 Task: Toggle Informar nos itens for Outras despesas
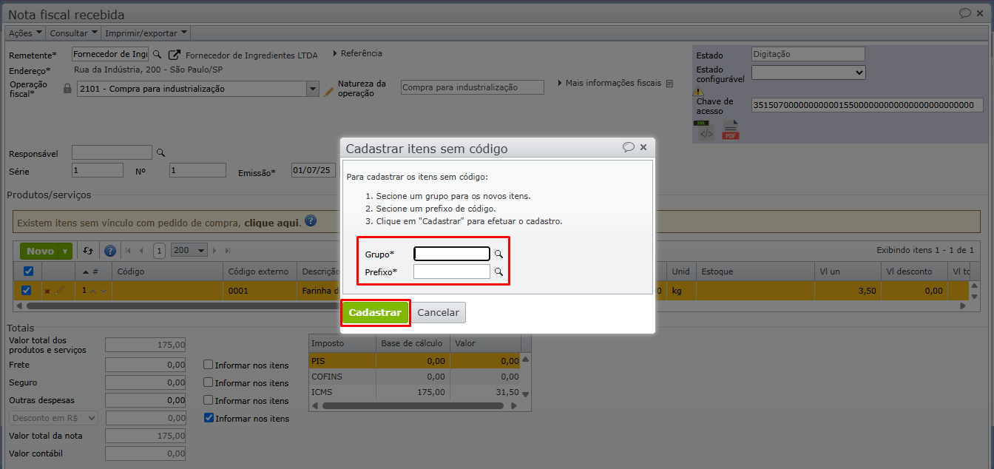[209, 400]
